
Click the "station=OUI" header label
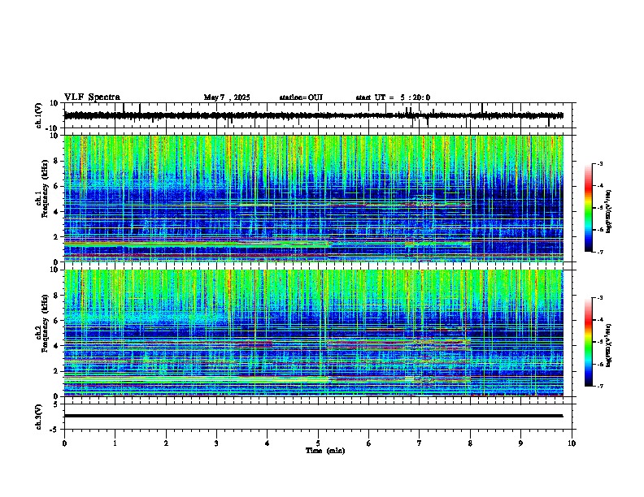(x=301, y=97)
